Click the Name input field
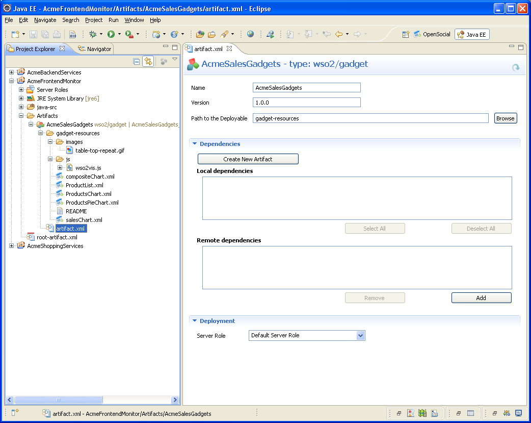Screen dimensions: 531x423 tap(306, 88)
